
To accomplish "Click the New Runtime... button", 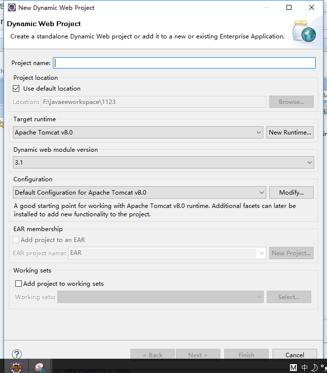I will [x=290, y=132].
